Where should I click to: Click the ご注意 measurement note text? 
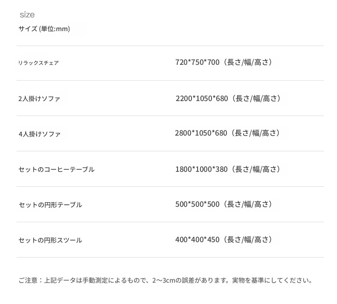[166, 281]
